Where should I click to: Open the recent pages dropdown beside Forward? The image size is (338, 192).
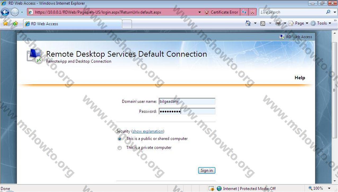(x=22, y=12)
